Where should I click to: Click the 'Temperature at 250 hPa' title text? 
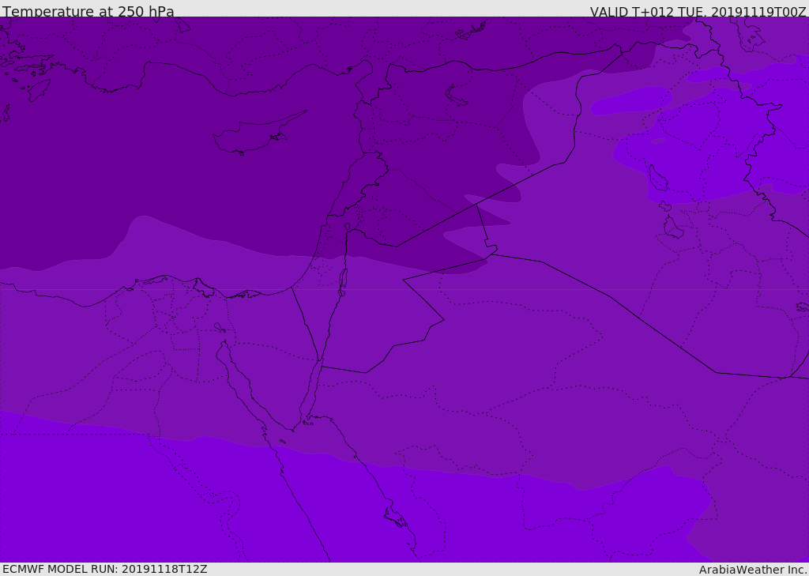click(88, 11)
